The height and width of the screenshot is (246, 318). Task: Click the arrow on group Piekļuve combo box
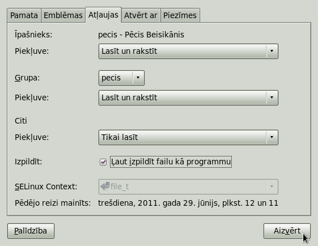pos(272,97)
